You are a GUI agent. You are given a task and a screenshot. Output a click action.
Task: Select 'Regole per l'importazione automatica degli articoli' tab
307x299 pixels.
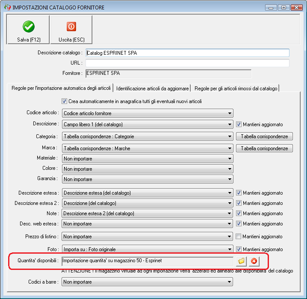click(x=61, y=88)
